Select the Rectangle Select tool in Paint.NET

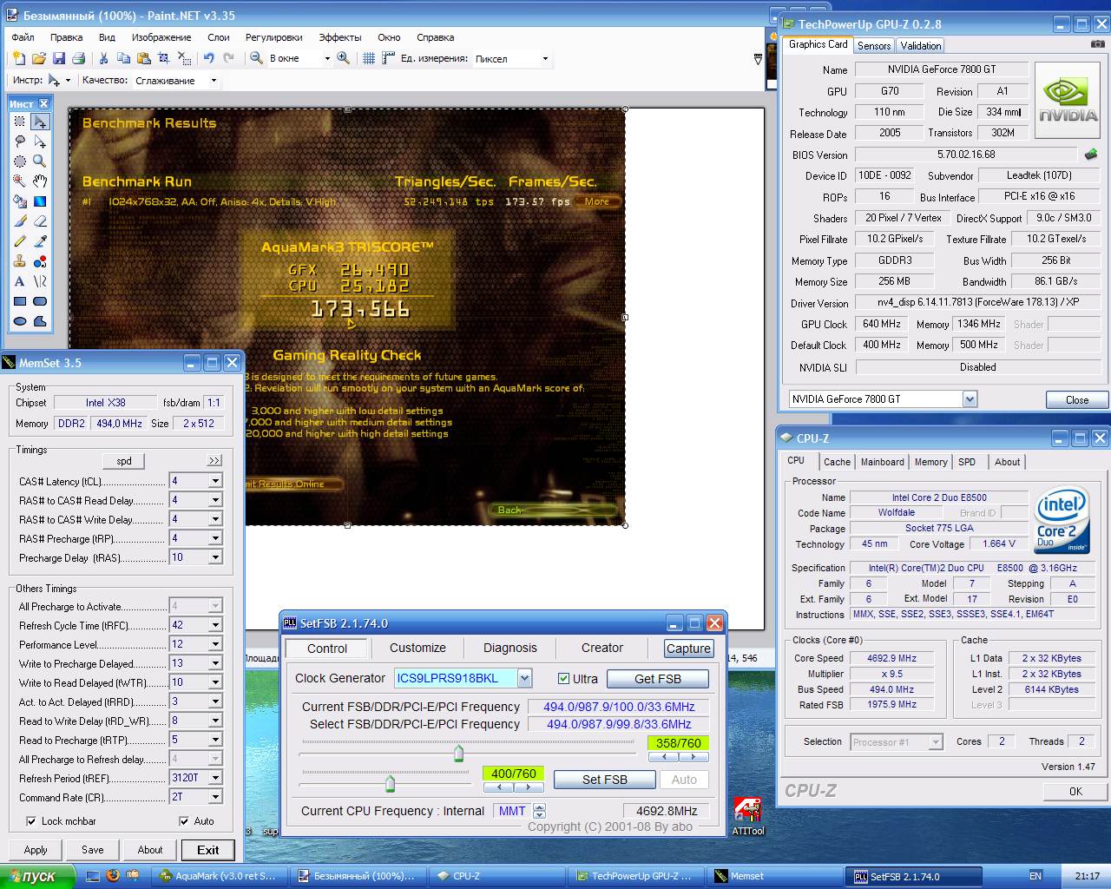pos(19,122)
